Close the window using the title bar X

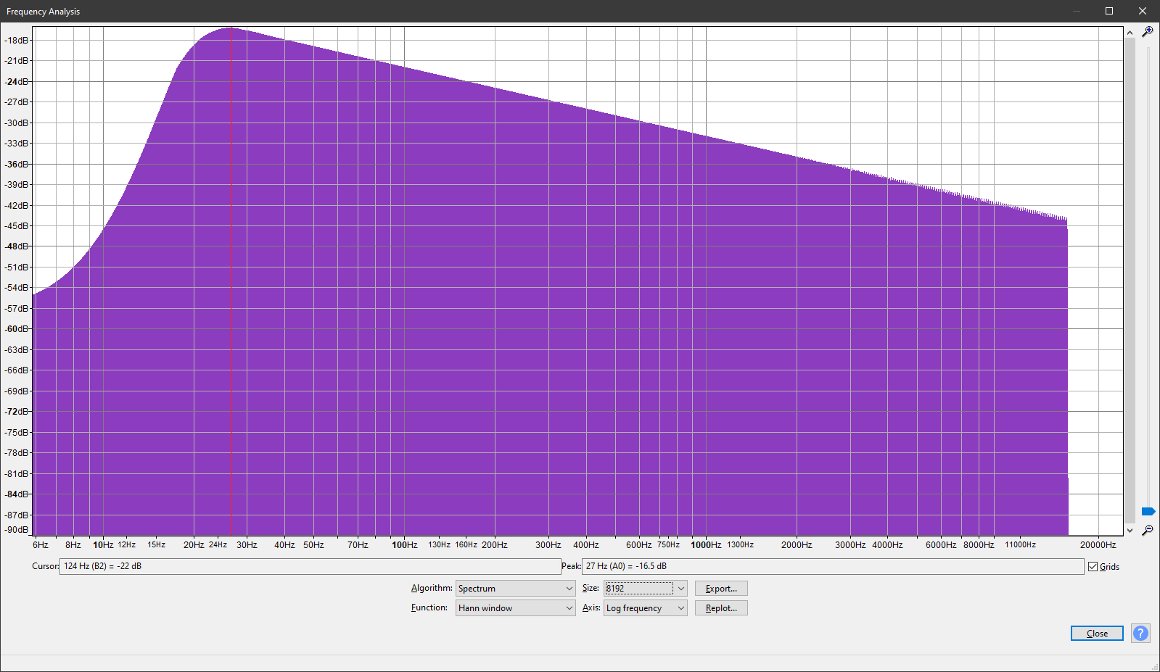tap(1142, 11)
